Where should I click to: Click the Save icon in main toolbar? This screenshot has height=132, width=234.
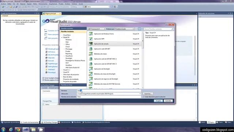click(14, 7)
